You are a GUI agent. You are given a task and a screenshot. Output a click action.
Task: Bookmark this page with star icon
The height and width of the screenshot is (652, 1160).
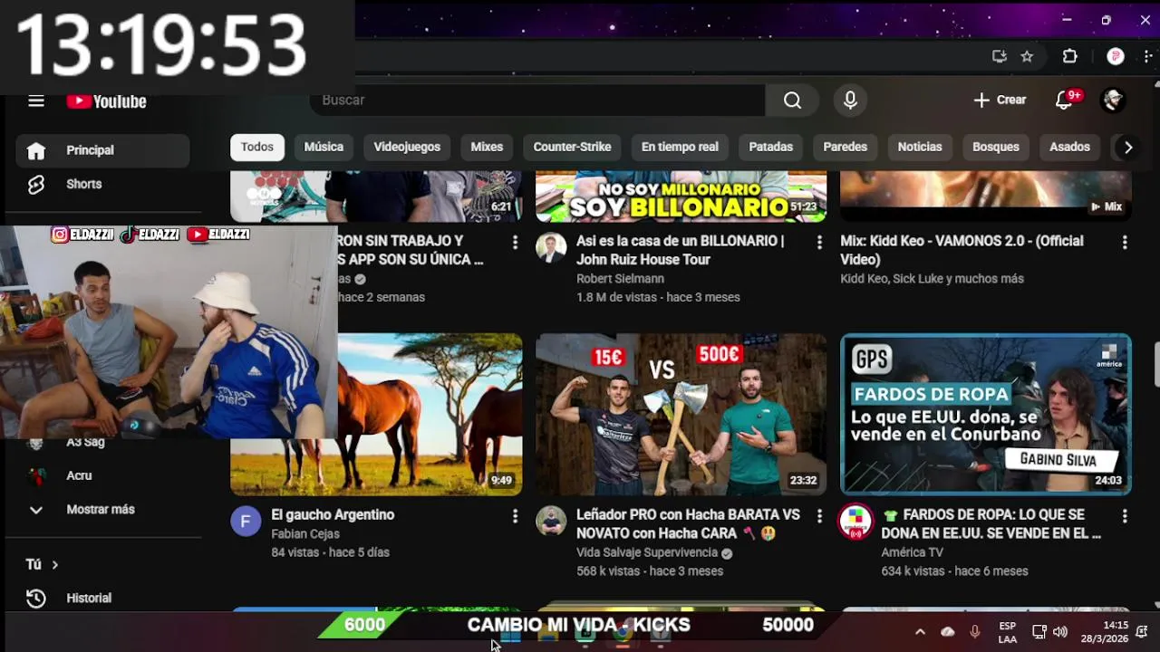coord(1027,56)
